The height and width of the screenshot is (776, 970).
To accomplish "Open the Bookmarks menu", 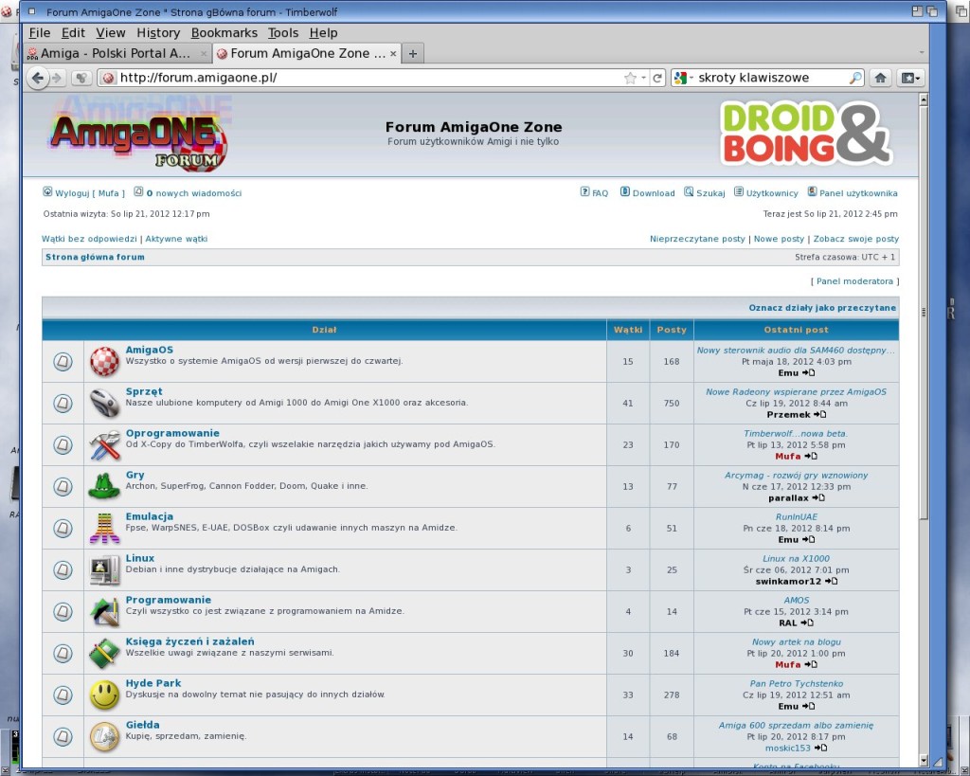I will point(224,33).
